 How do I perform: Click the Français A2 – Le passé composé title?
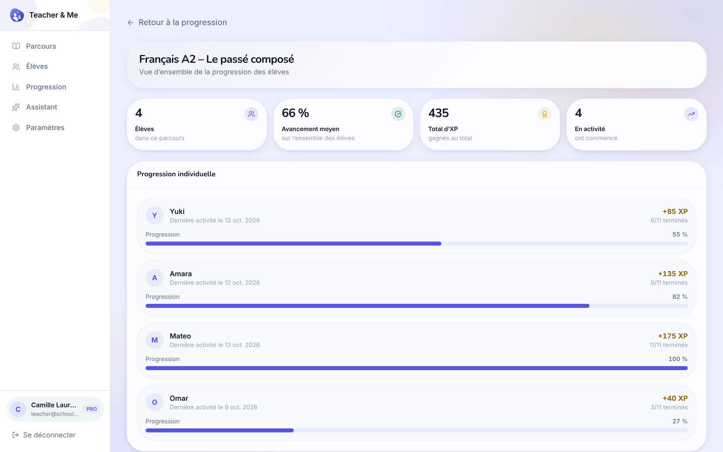[x=216, y=59]
